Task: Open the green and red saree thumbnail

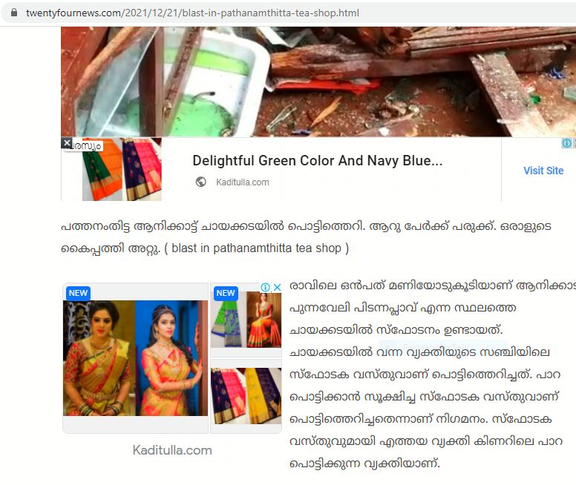Action: pos(246,320)
